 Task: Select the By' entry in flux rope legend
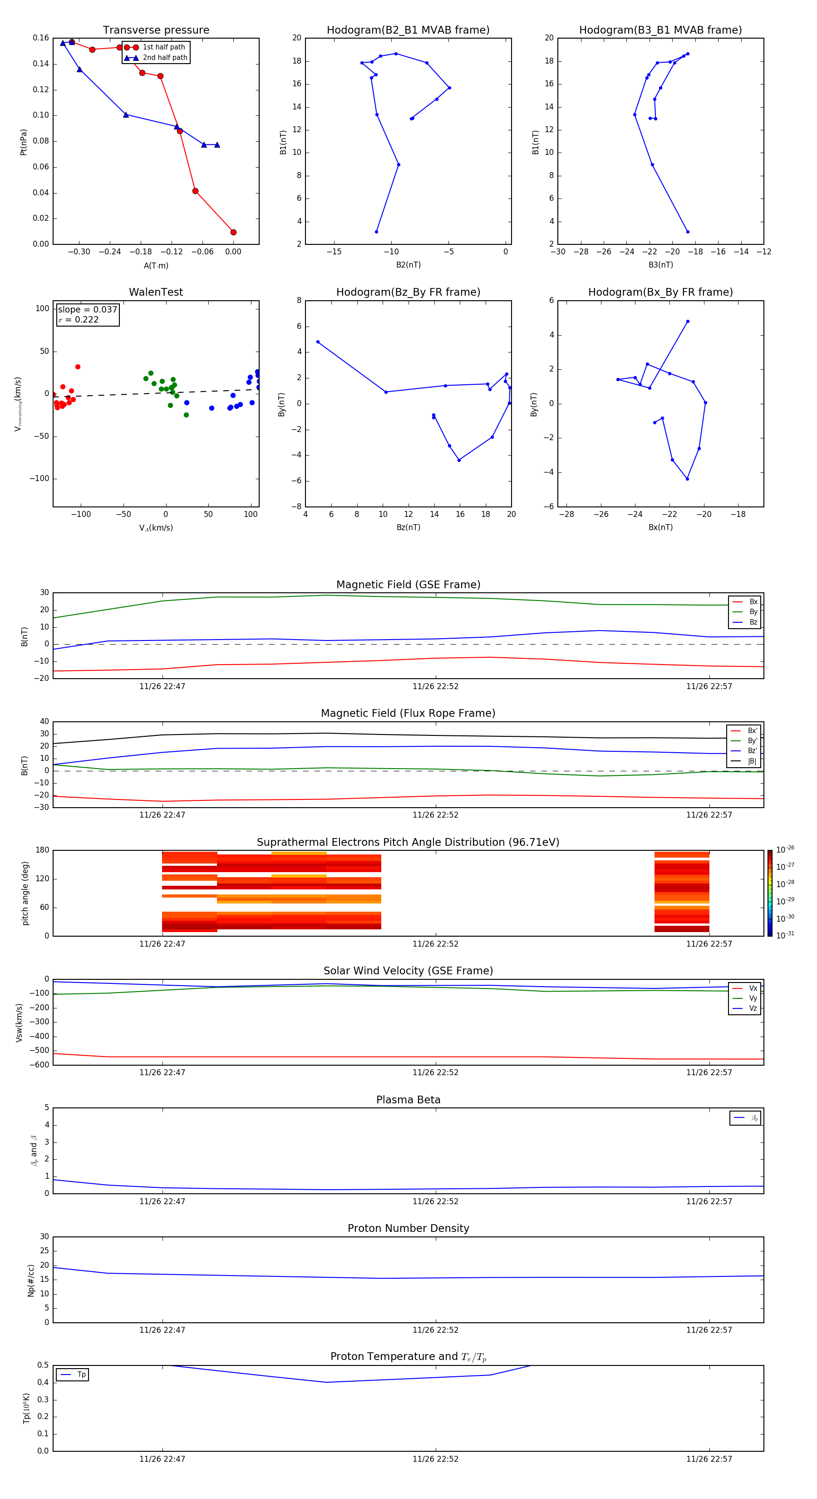tap(744, 741)
